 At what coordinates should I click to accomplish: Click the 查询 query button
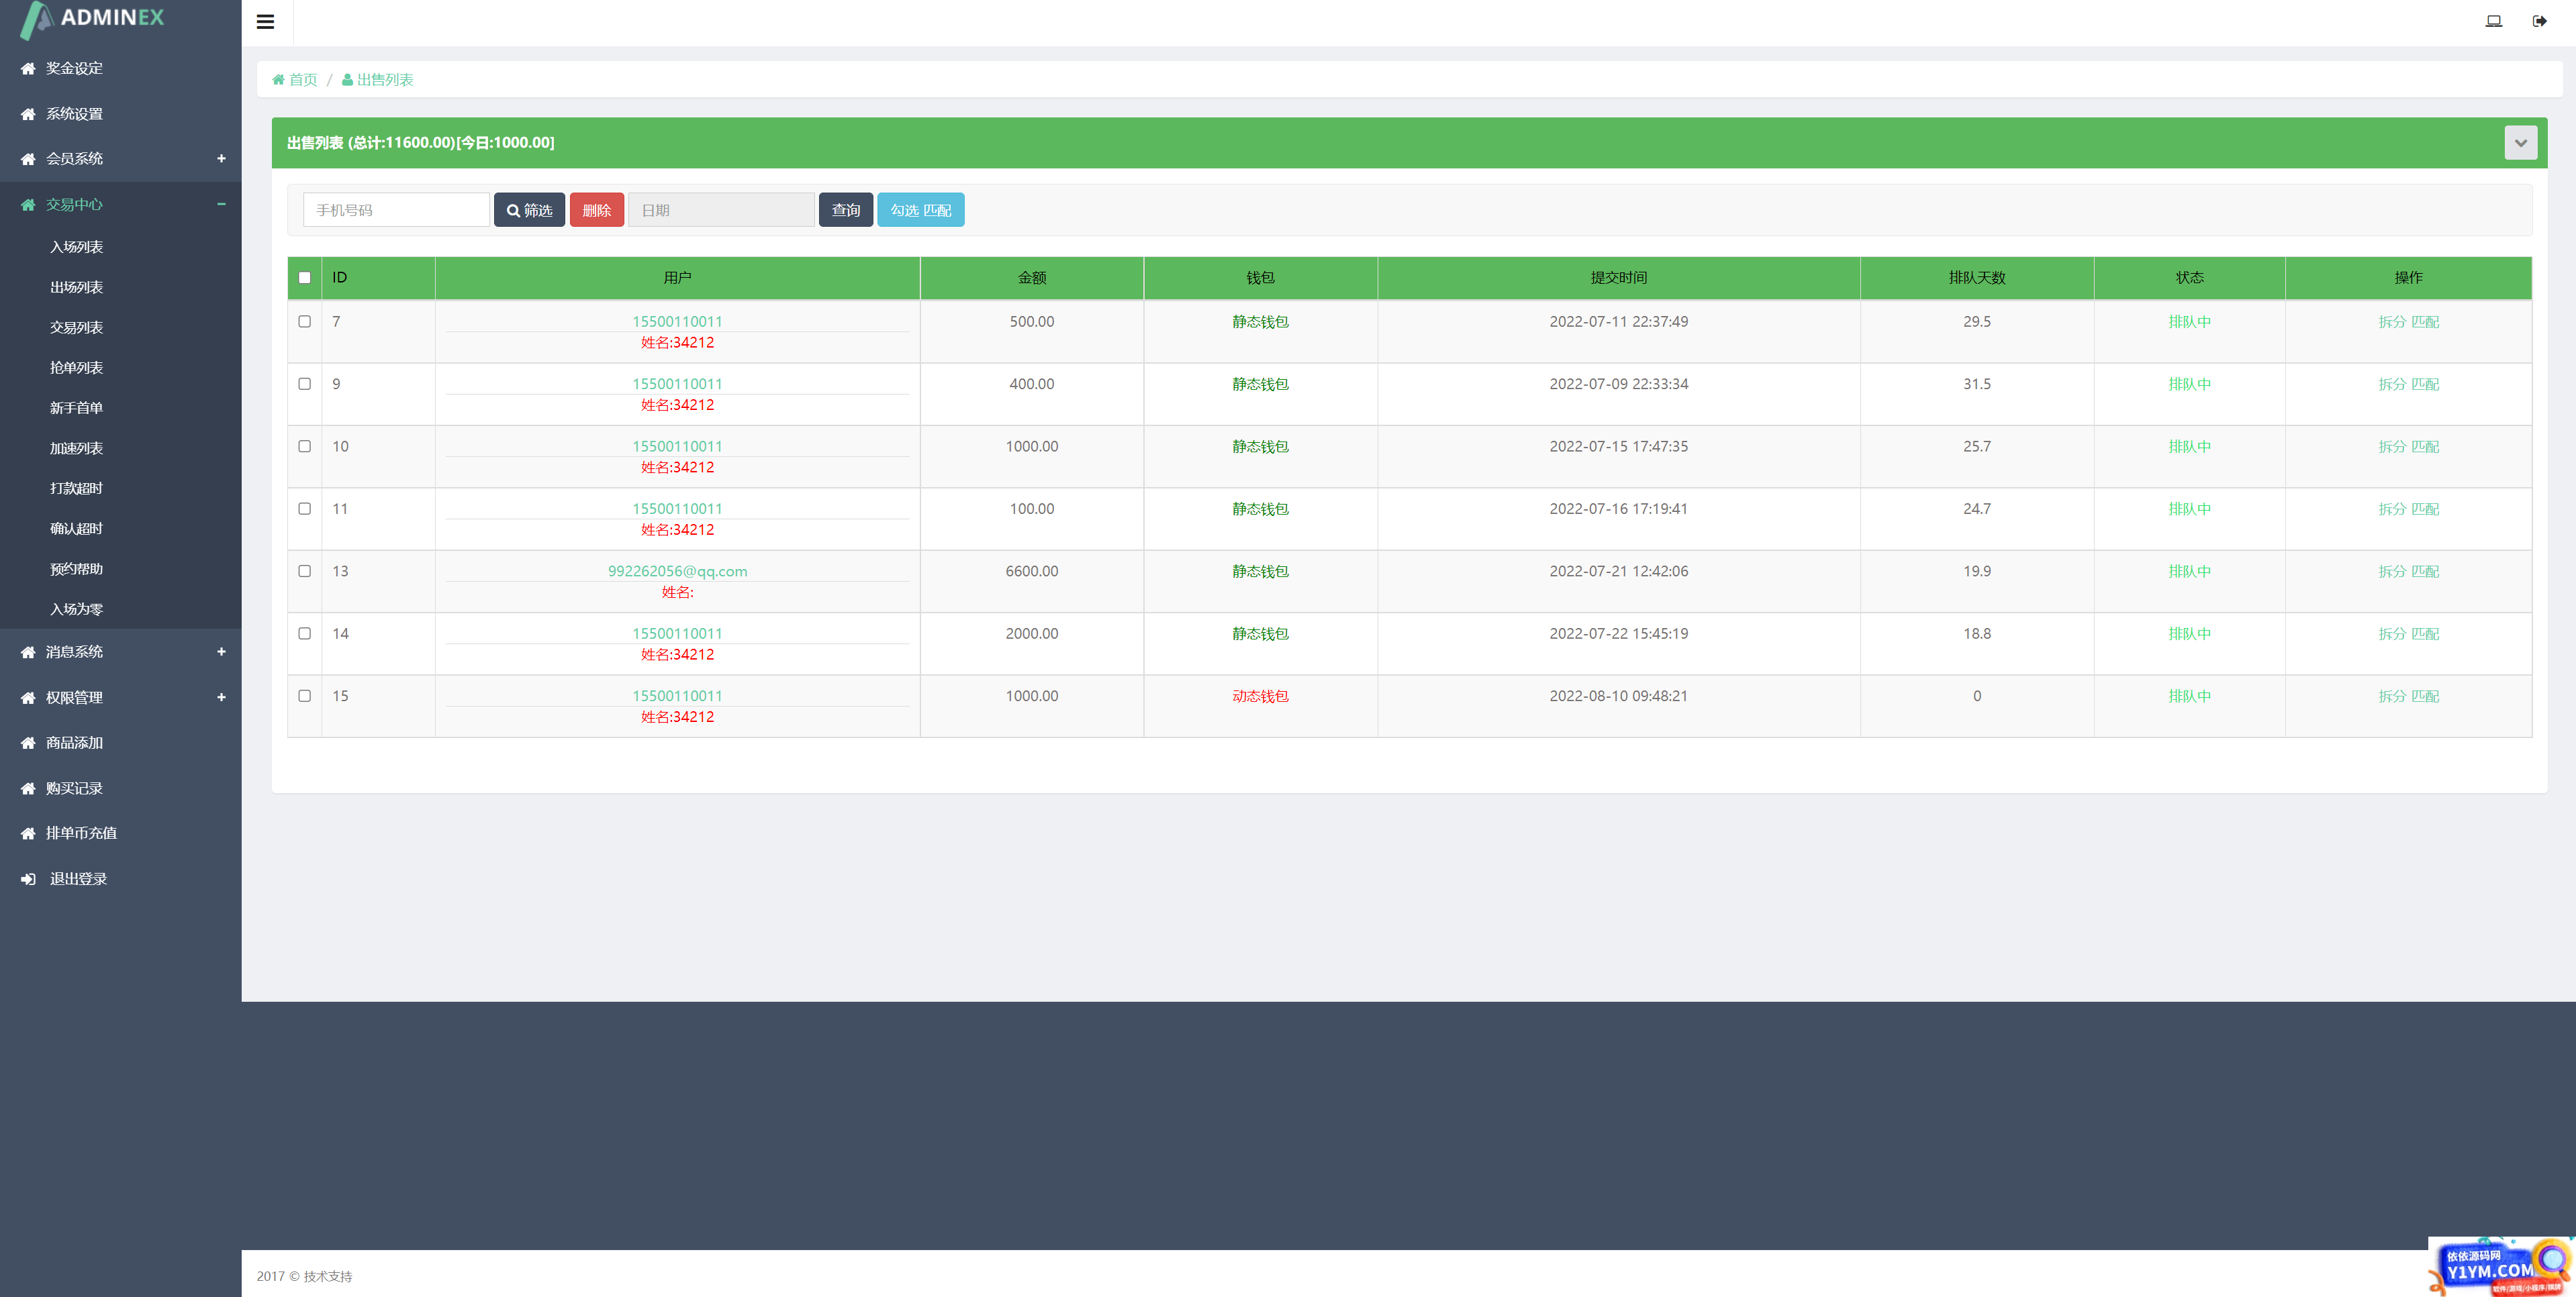846,210
